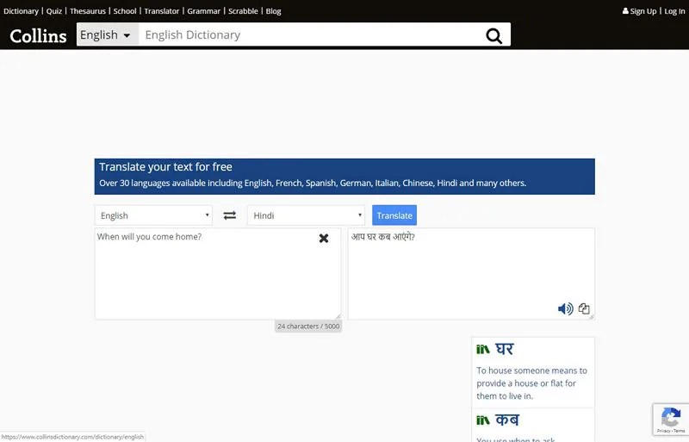Open the घर dictionary entry

505,349
